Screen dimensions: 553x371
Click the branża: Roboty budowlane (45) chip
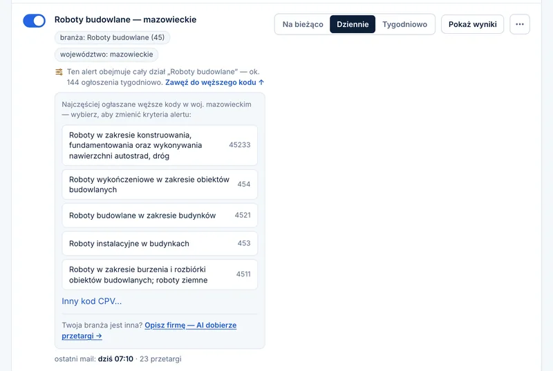(x=112, y=37)
